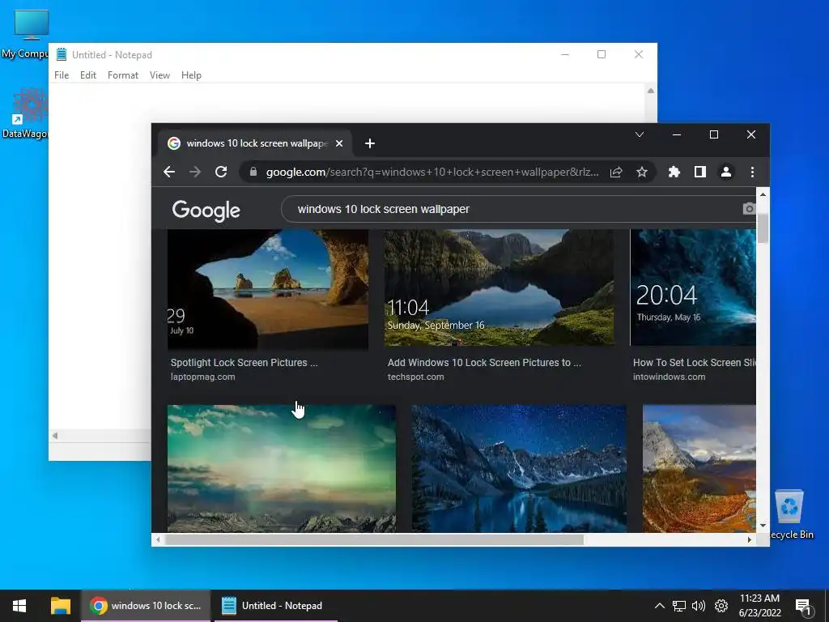Click Chrome vertical scrollbar thumb

[763, 228]
